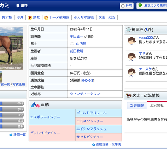The image size is (167, 149).
Task: Click the premium P icon beside 調教
Action: (30, 18)
